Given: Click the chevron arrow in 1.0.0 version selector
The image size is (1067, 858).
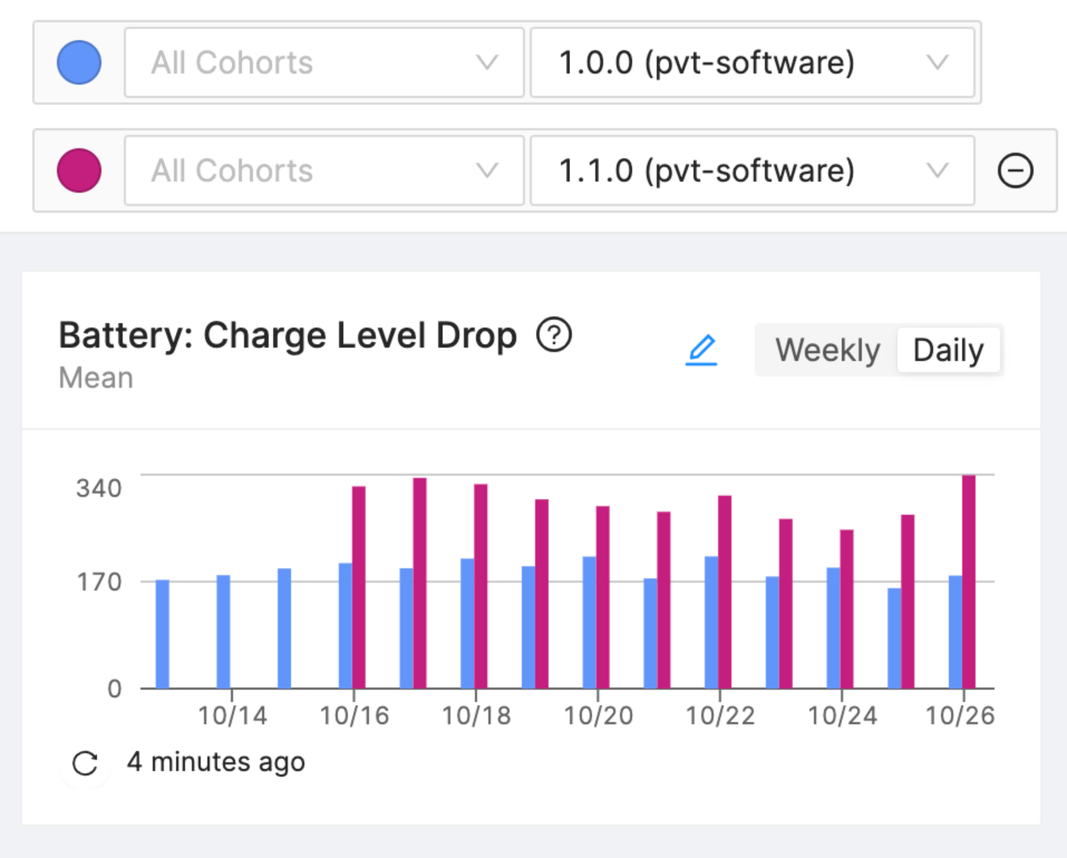Looking at the screenshot, I should tap(937, 62).
